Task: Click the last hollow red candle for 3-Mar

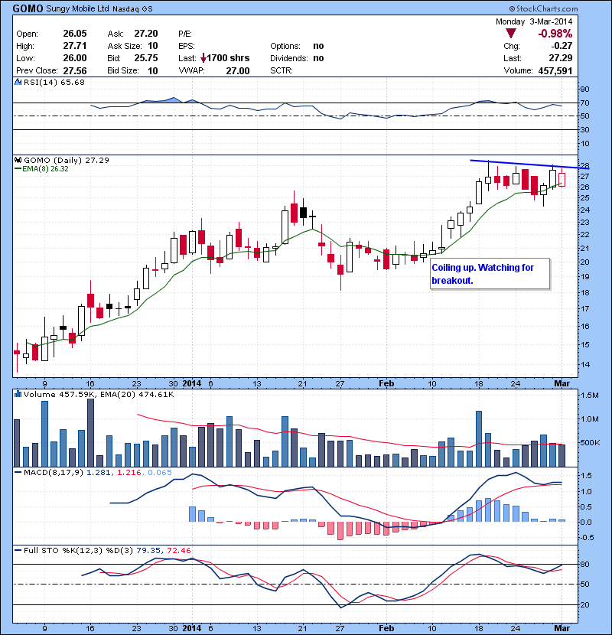Action: pyautogui.click(x=562, y=179)
